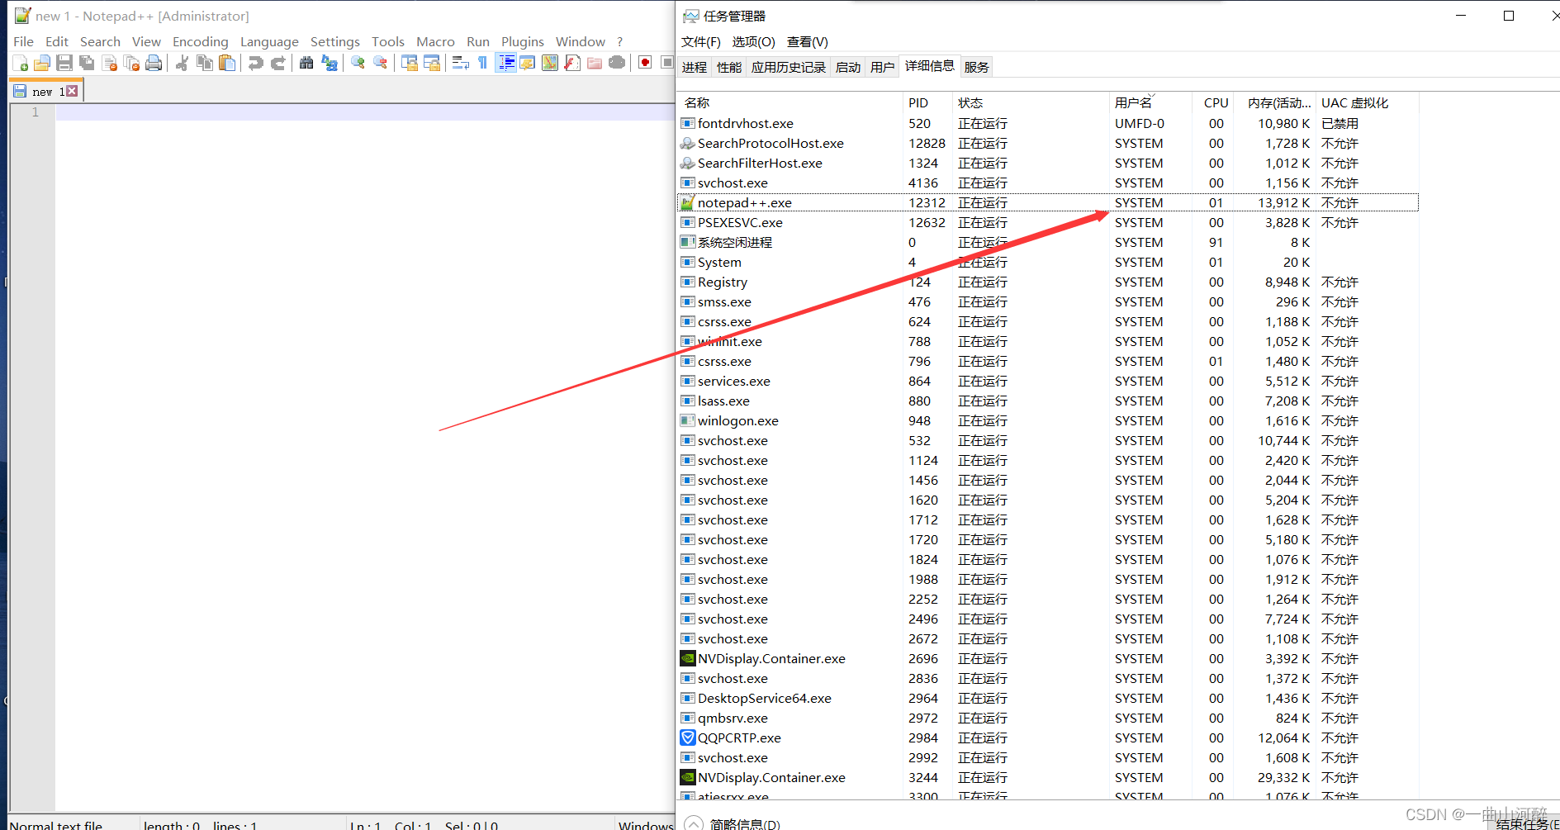1560x830 pixels.
Task: Switch to the 用户 tab
Action: click(883, 67)
